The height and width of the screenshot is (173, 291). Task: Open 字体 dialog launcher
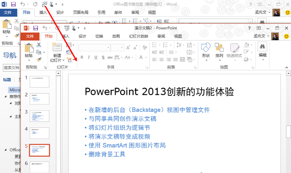(147, 68)
